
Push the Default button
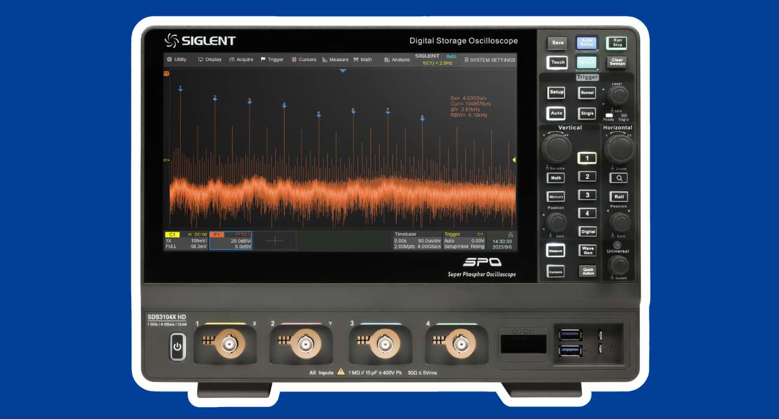coord(587,62)
